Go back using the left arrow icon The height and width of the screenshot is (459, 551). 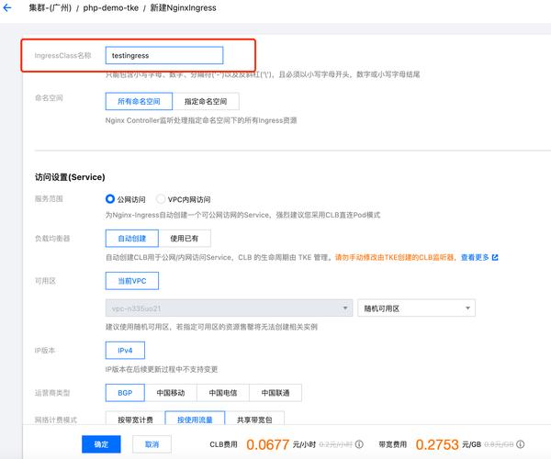click(x=7, y=7)
